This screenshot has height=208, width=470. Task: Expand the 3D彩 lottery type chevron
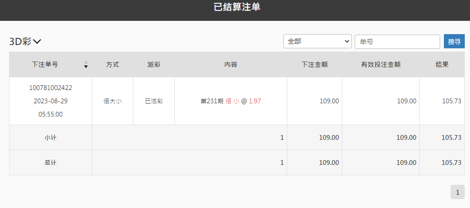point(37,42)
